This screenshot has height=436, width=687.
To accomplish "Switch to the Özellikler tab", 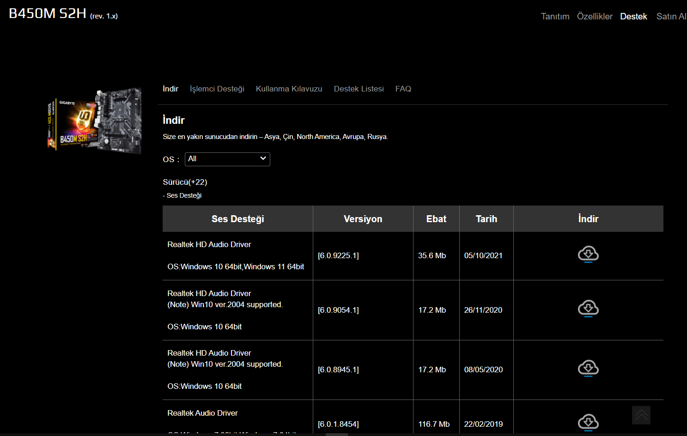I will click(595, 16).
